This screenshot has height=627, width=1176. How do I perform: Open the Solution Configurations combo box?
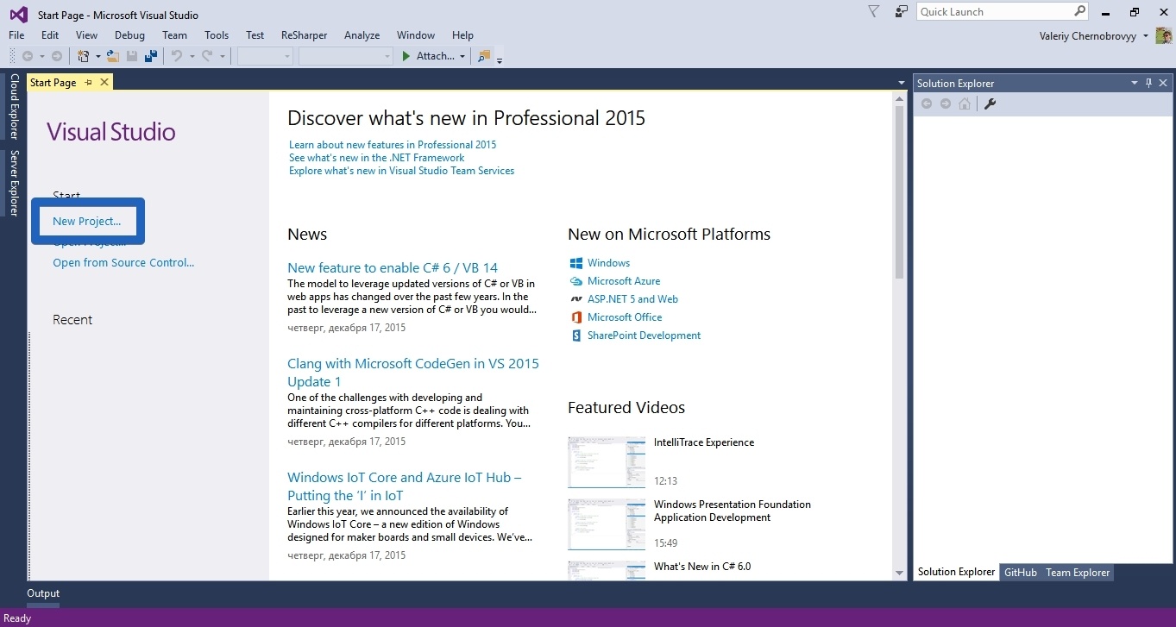pos(266,56)
